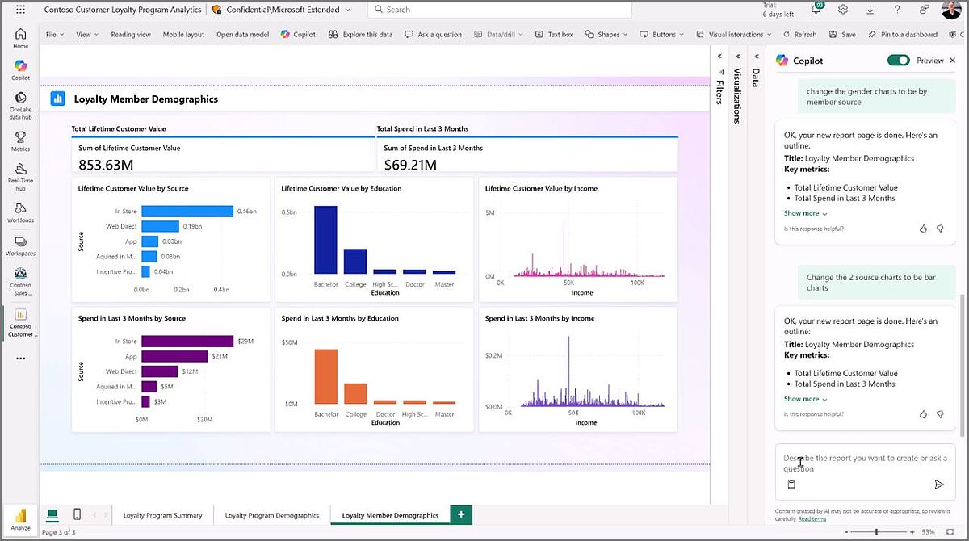Click the zoom in plus button
Screen dimensions: 969x541
click(914, 532)
